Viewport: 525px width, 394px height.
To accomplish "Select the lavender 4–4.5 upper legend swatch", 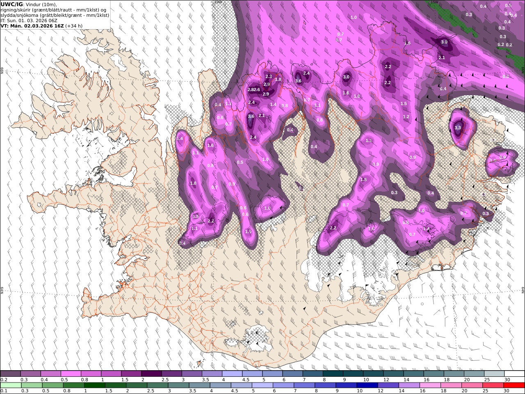I will [x=232, y=373].
